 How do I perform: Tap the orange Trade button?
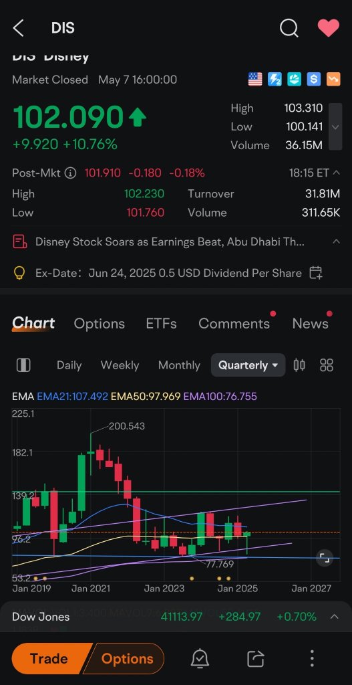pos(49,658)
